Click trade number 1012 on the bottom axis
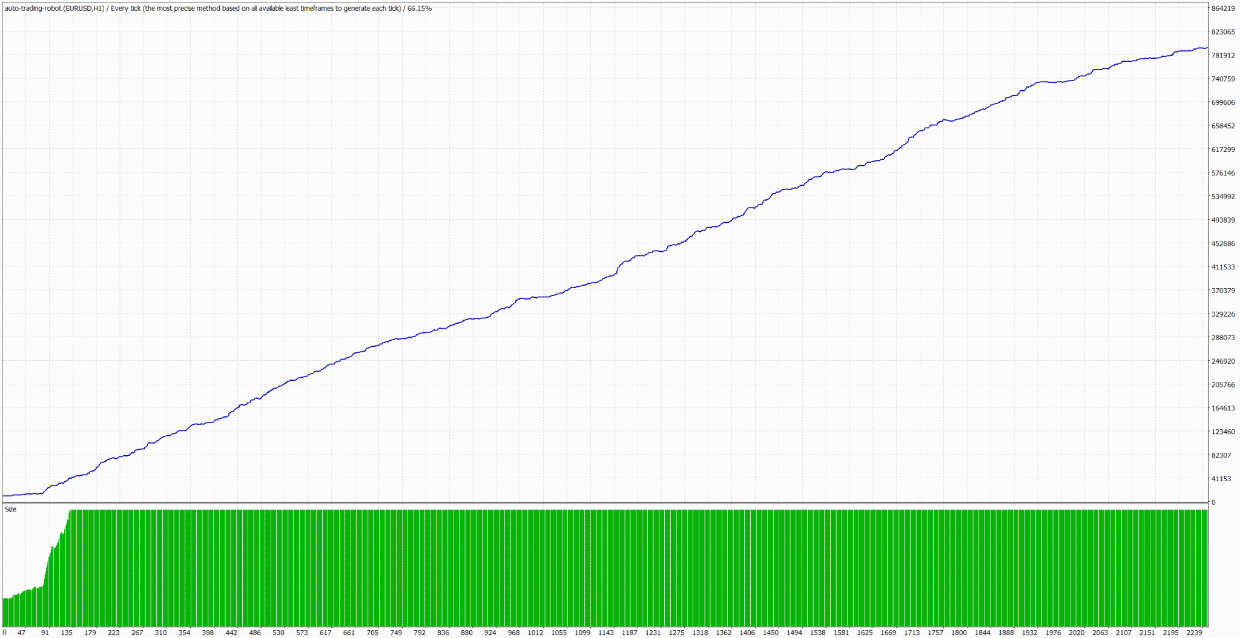This screenshot has height=638, width=1240. [x=535, y=633]
